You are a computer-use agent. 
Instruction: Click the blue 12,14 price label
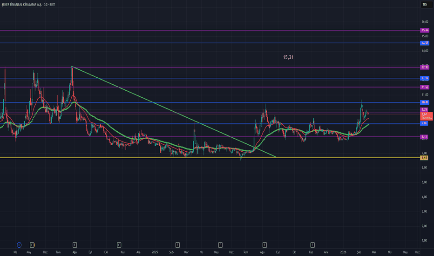coord(425,78)
